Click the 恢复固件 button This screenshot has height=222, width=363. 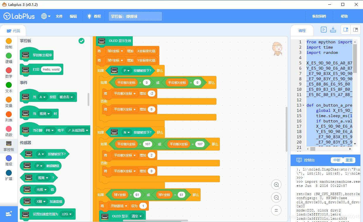(x=319, y=16)
